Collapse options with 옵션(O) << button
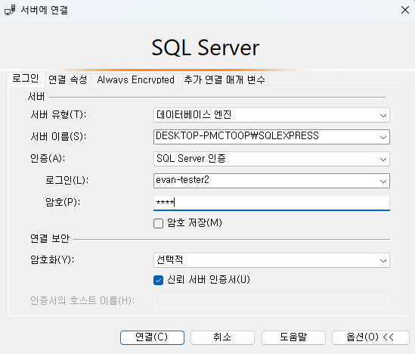Screen dimensions: 415x354 click(370, 337)
